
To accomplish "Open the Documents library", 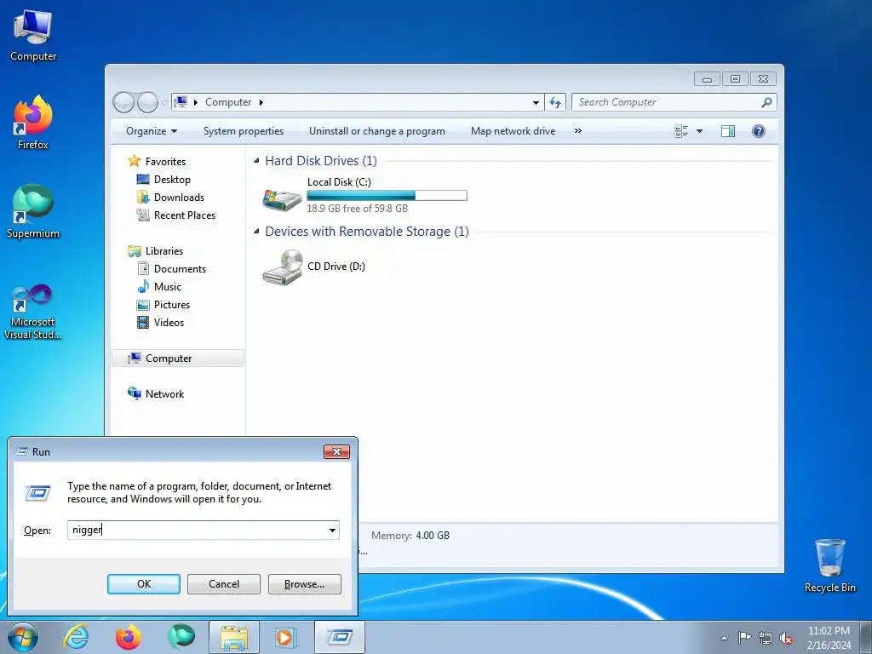I will pos(180,269).
